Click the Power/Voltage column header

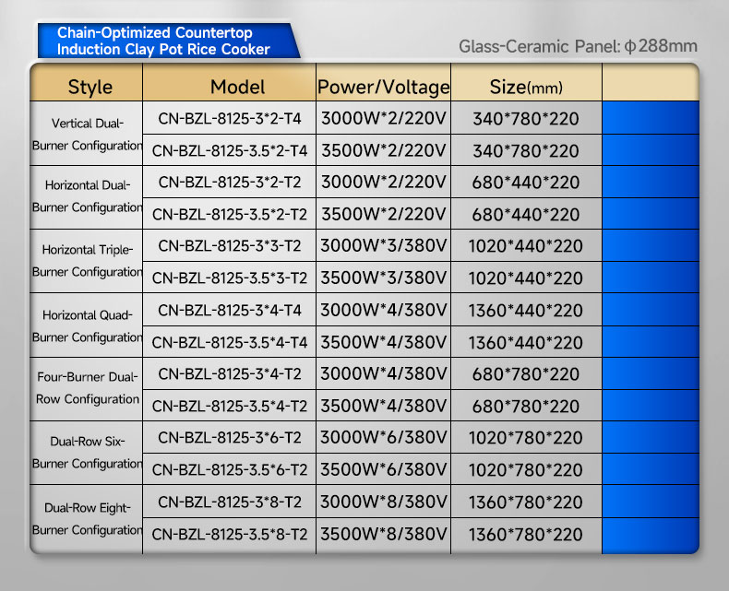(x=383, y=87)
